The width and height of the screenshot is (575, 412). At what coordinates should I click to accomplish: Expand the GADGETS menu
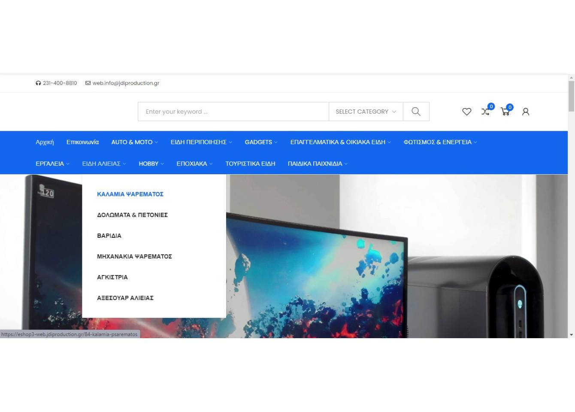(x=261, y=142)
